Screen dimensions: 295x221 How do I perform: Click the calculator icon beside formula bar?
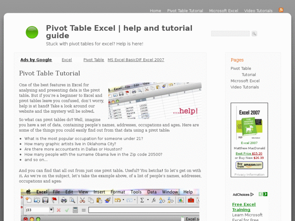click(x=75, y=210)
